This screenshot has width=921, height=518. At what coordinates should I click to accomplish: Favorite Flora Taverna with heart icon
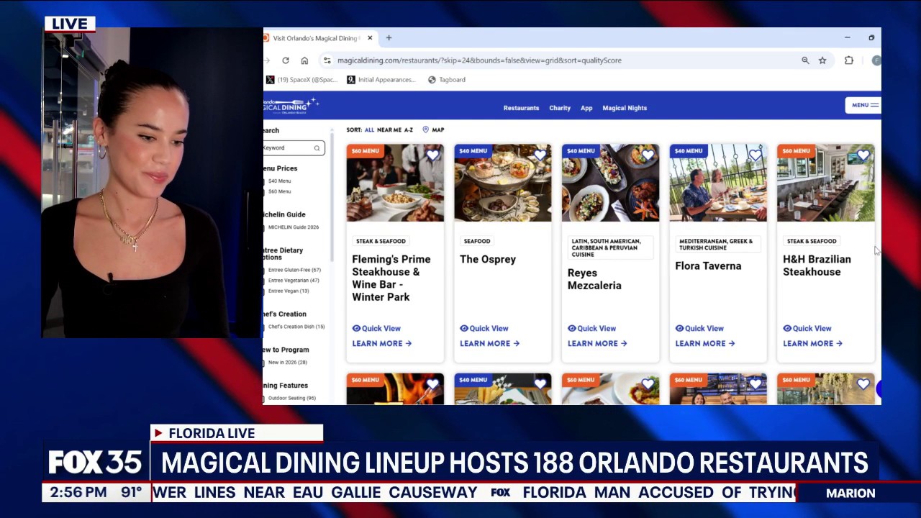(756, 155)
